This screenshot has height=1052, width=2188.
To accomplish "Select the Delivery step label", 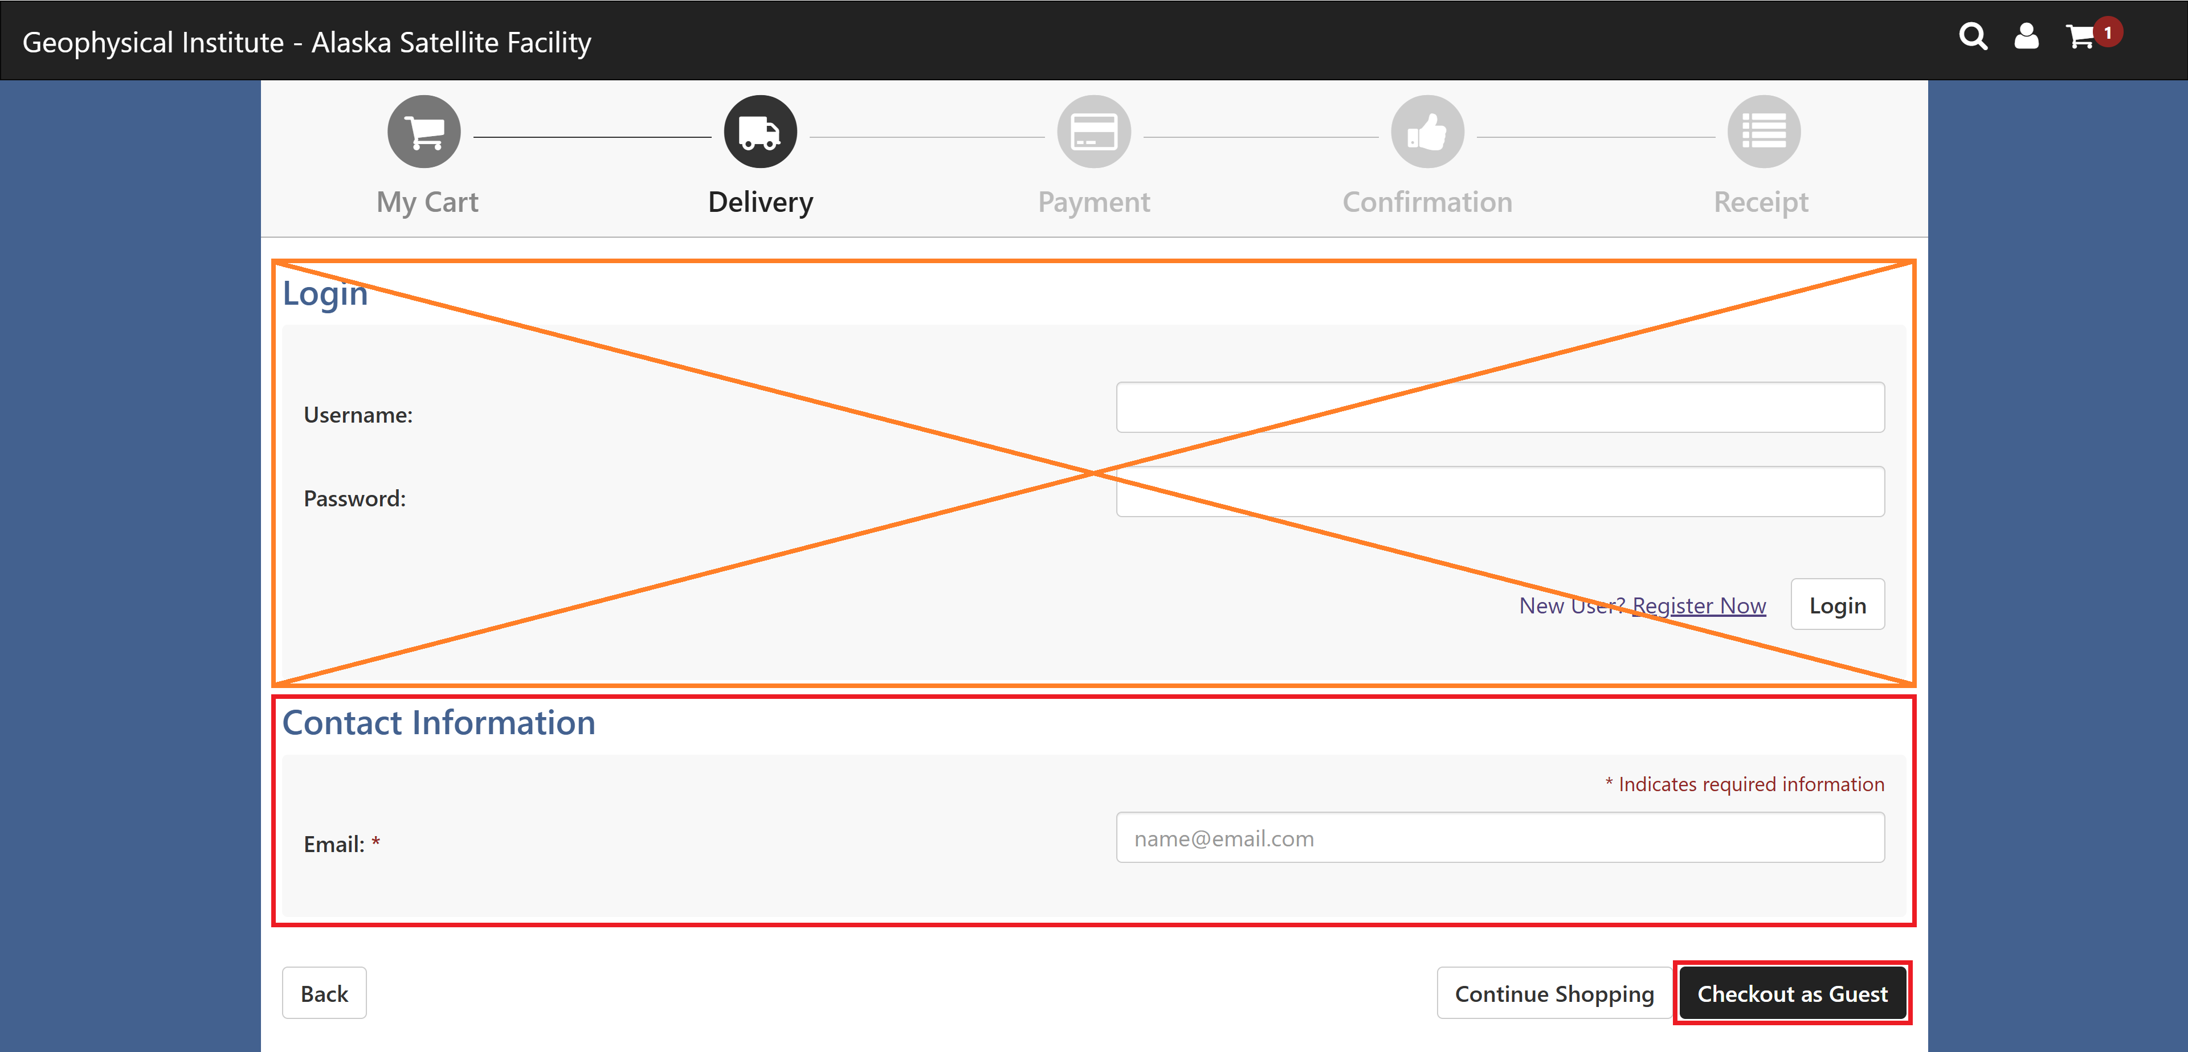I will click(x=760, y=202).
